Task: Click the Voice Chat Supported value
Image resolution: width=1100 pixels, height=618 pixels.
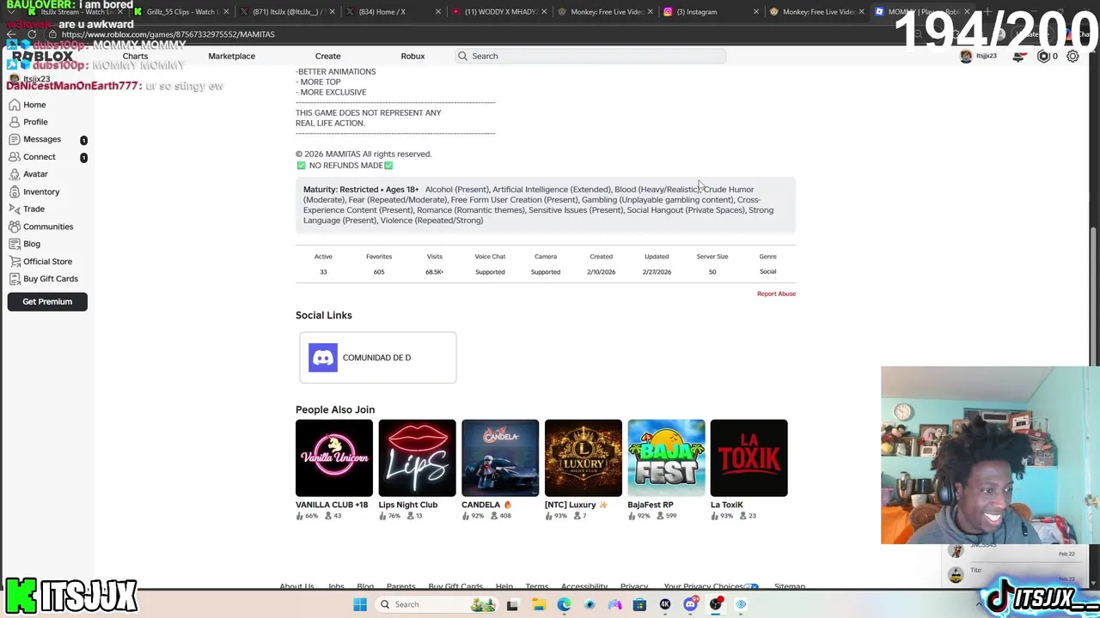Action: point(490,272)
